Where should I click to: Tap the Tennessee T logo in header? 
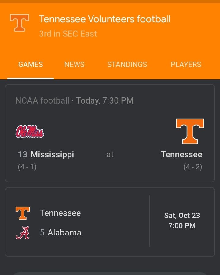tap(20, 23)
